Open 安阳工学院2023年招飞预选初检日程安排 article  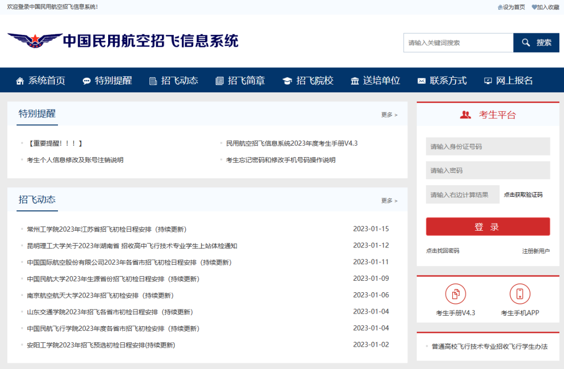(x=101, y=345)
